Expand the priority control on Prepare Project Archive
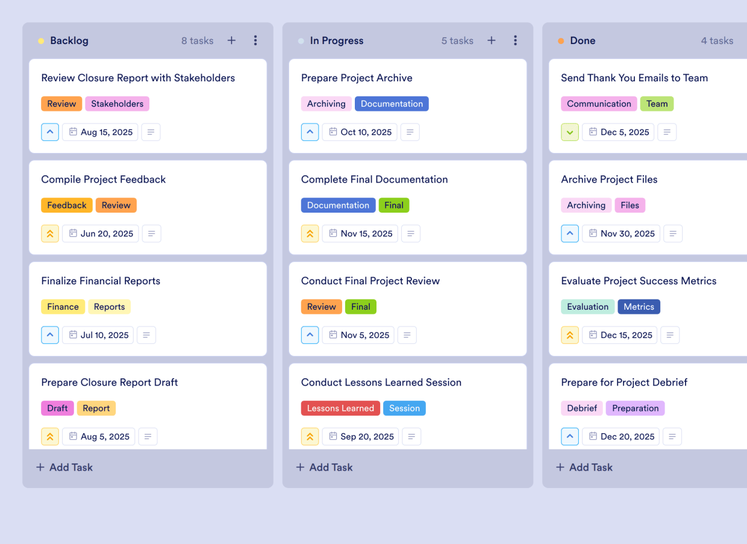This screenshot has width=747, height=544. pyautogui.click(x=310, y=132)
